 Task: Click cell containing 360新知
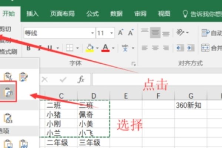(191, 105)
